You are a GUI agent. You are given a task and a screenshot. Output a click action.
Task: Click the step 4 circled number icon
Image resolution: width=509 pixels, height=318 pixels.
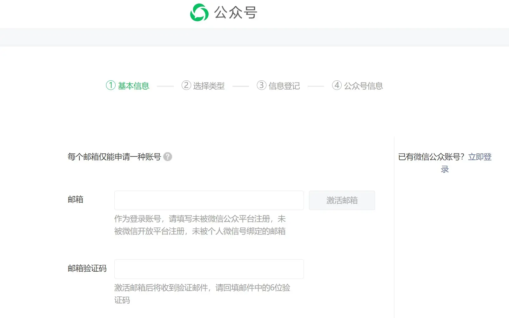337,85
